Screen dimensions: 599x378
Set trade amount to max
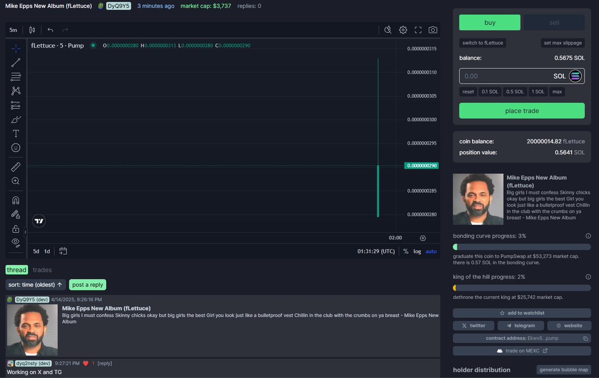557,92
